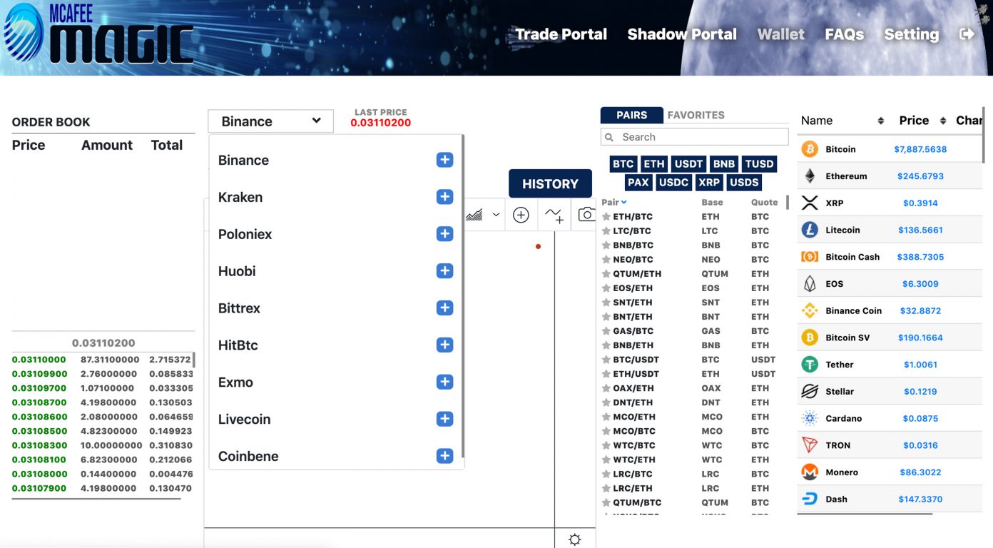Click the Bitcoin coin icon in price list
Screen dimensions: 993x548
point(810,149)
